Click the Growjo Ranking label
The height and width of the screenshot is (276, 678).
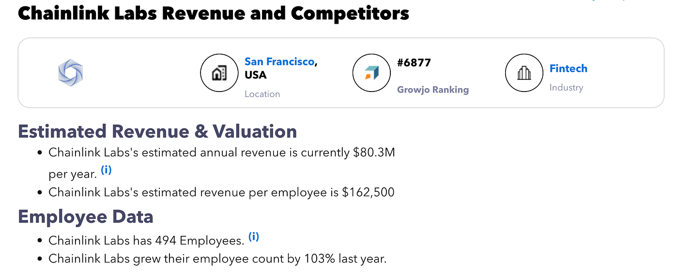[433, 90]
